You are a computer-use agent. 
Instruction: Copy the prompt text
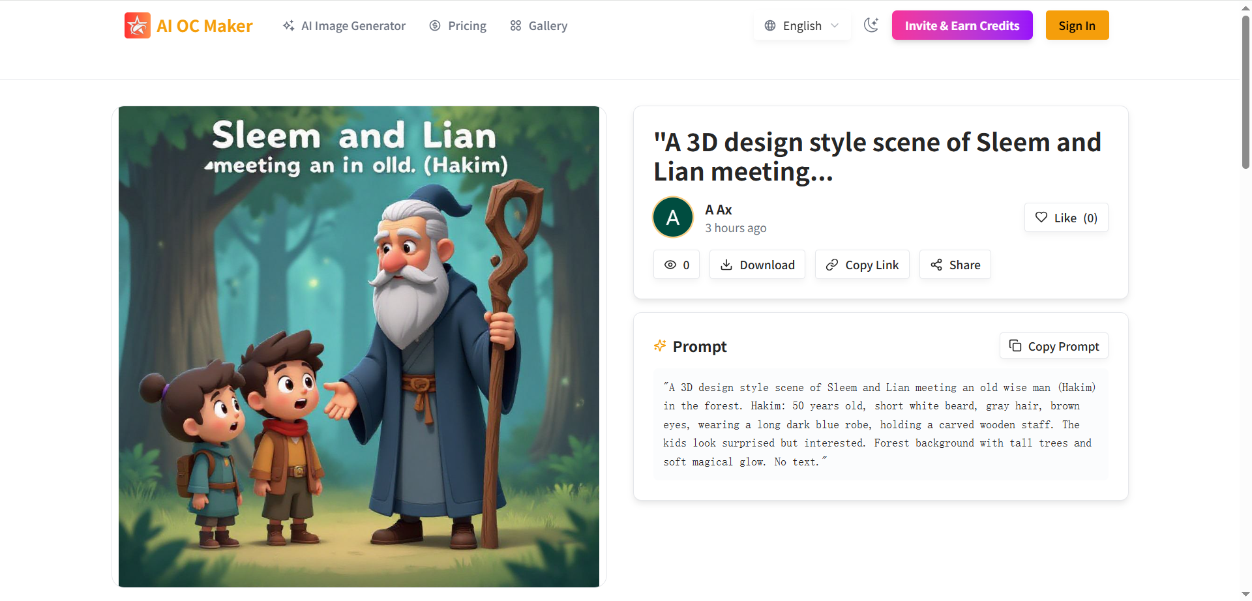pos(1054,346)
